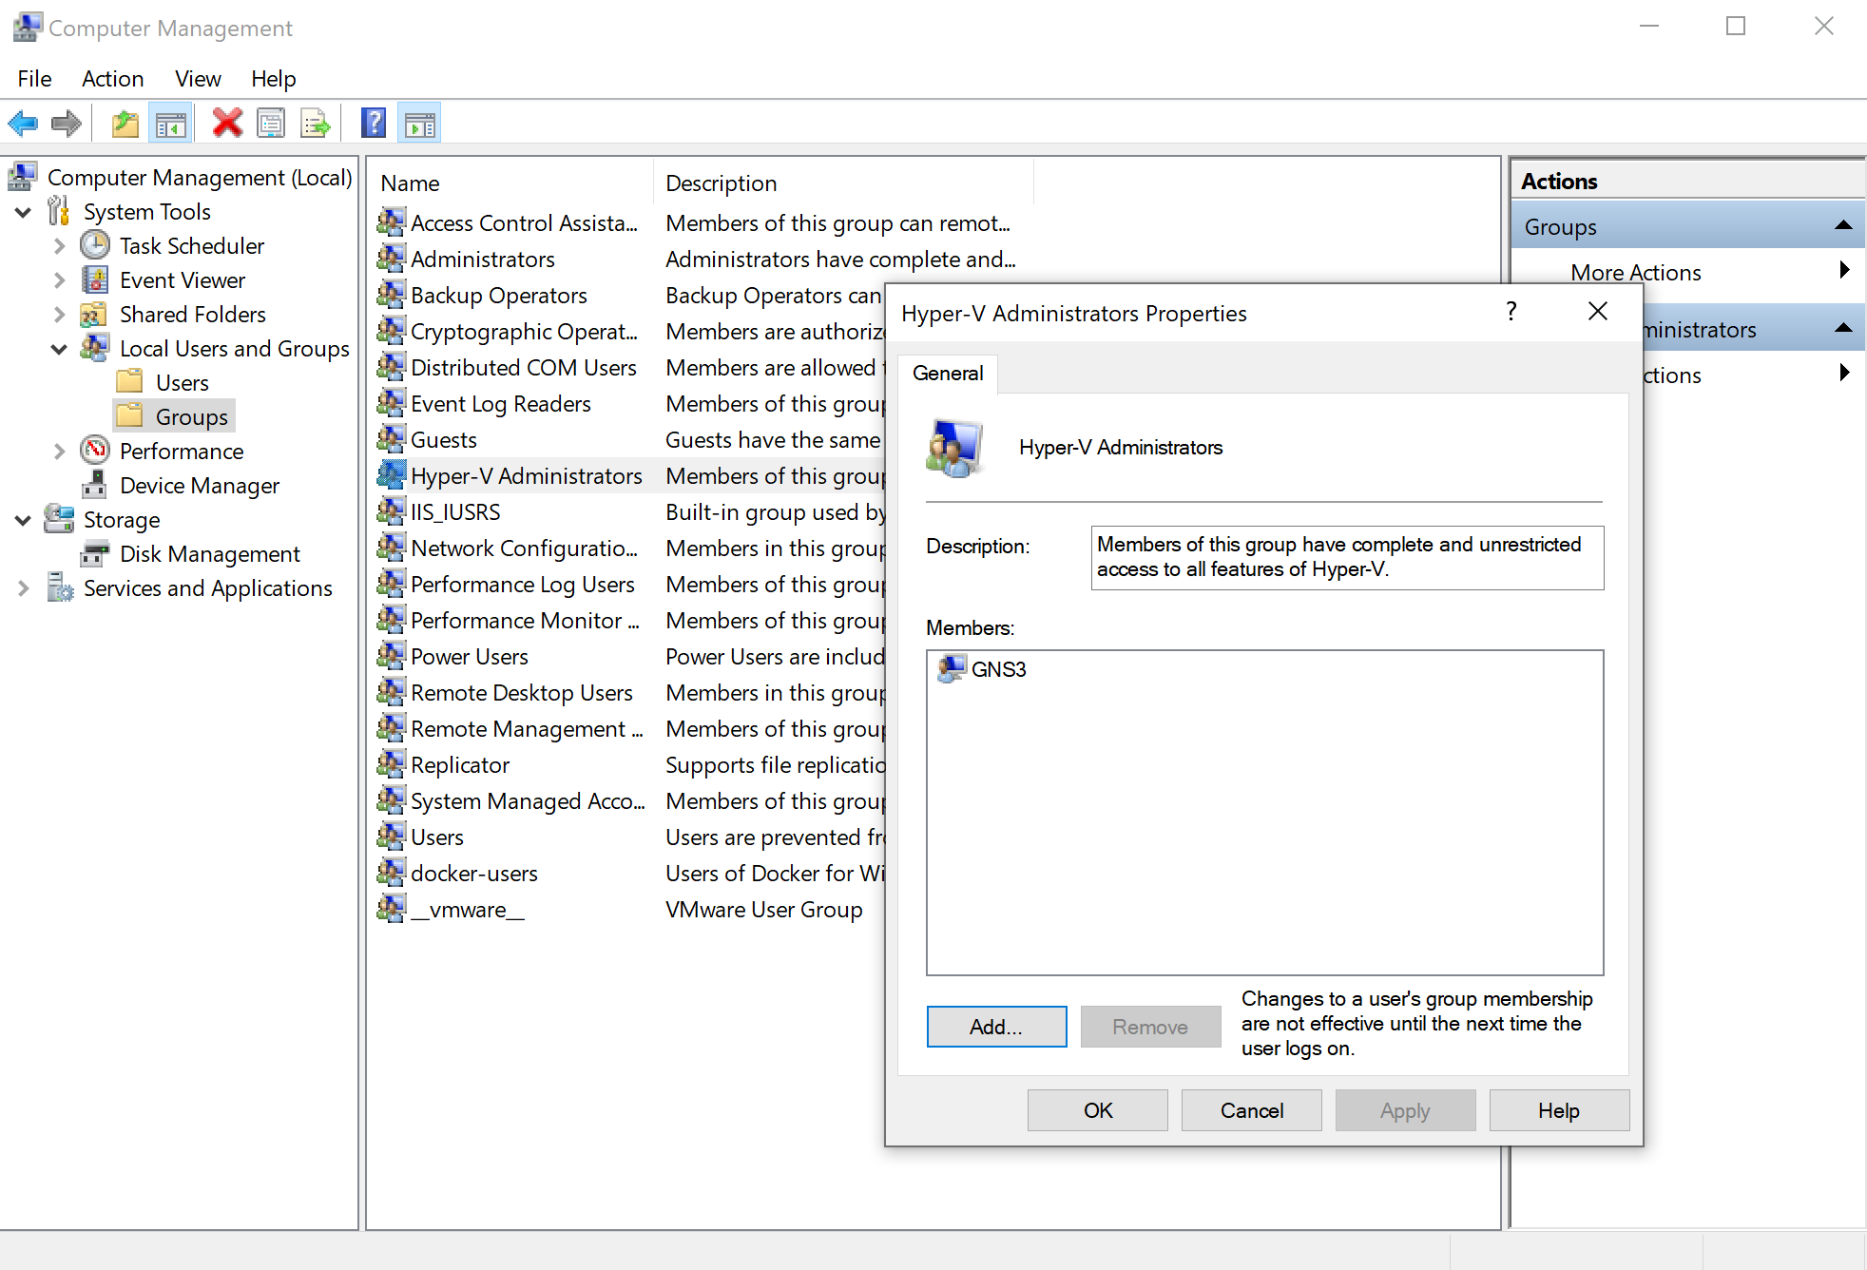Click the Up one level toolbar icon

click(125, 123)
